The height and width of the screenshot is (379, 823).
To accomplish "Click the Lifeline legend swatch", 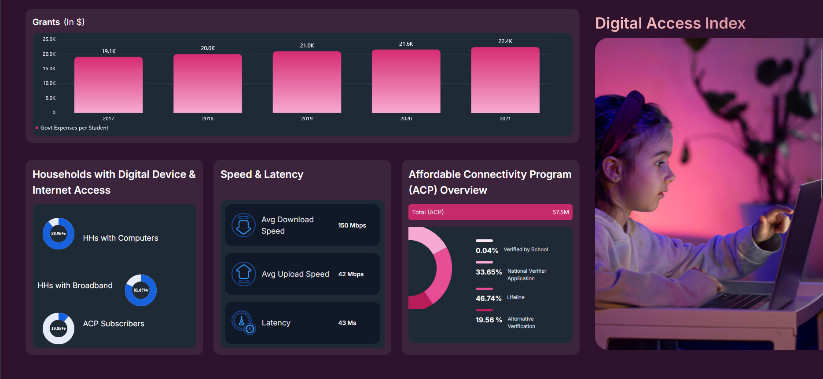I will point(484,289).
